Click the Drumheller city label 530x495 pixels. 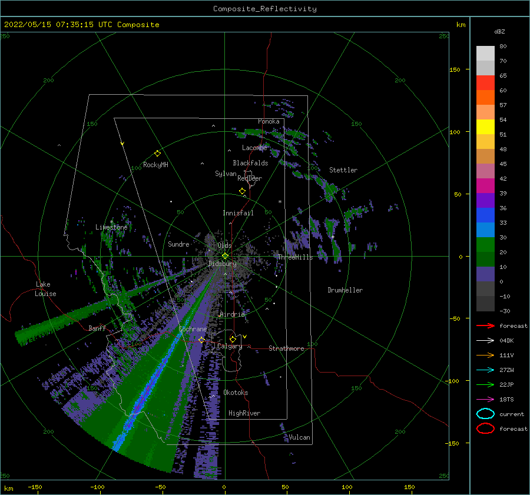pyautogui.click(x=345, y=290)
